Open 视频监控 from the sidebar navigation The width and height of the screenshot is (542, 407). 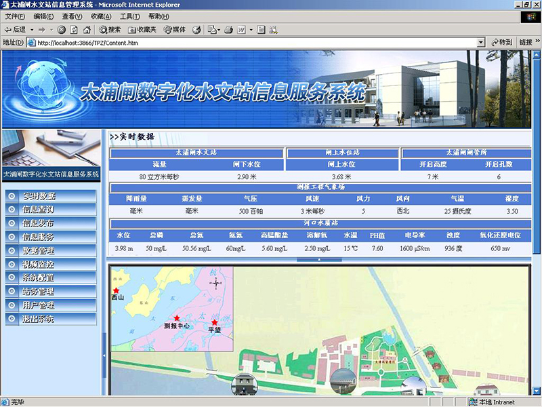(x=39, y=264)
